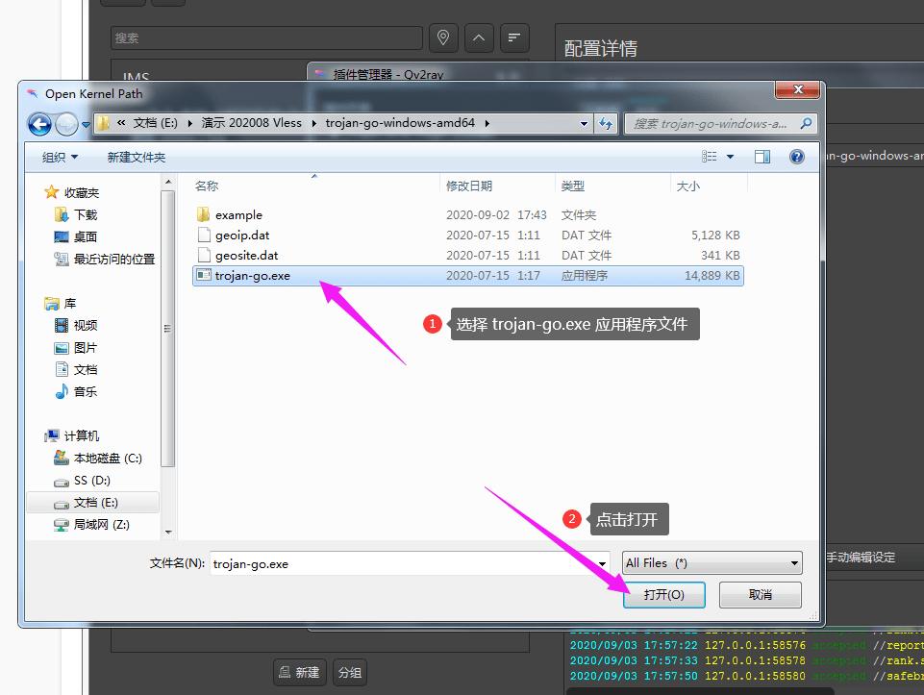The width and height of the screenshot is (924, 695).
Task: Click the sort lines icon beside search
Action: [x=514, y=37]
